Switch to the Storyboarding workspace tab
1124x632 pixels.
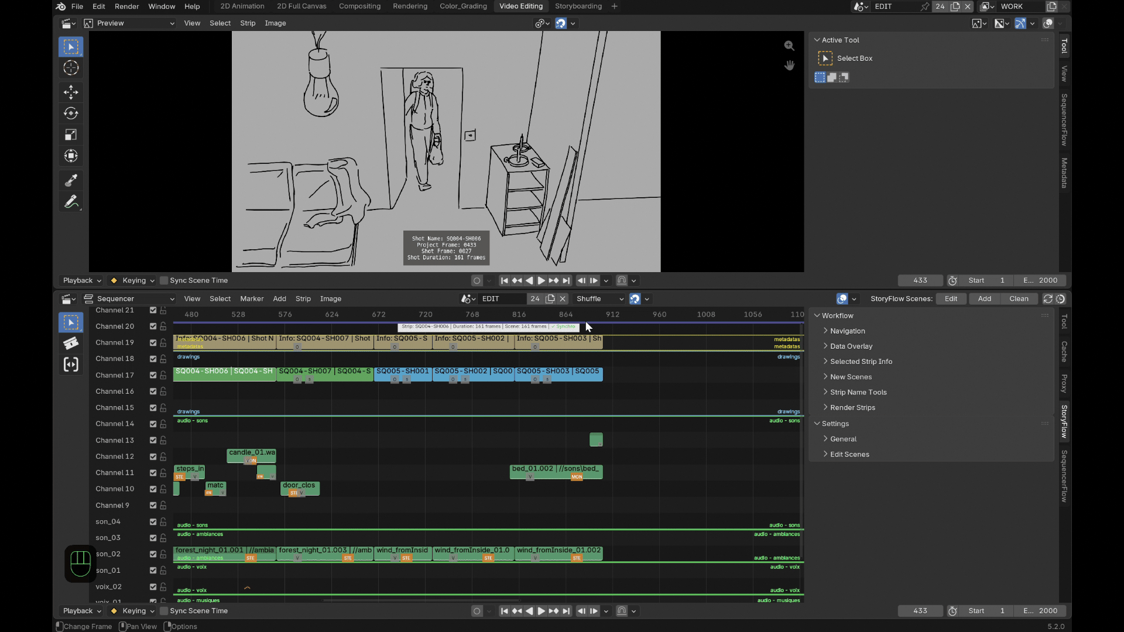pyautogui.click(x=578, y=6)
